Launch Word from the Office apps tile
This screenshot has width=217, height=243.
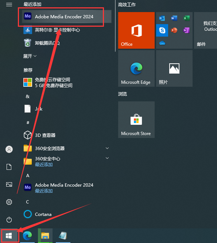click(x=174, y=18)
